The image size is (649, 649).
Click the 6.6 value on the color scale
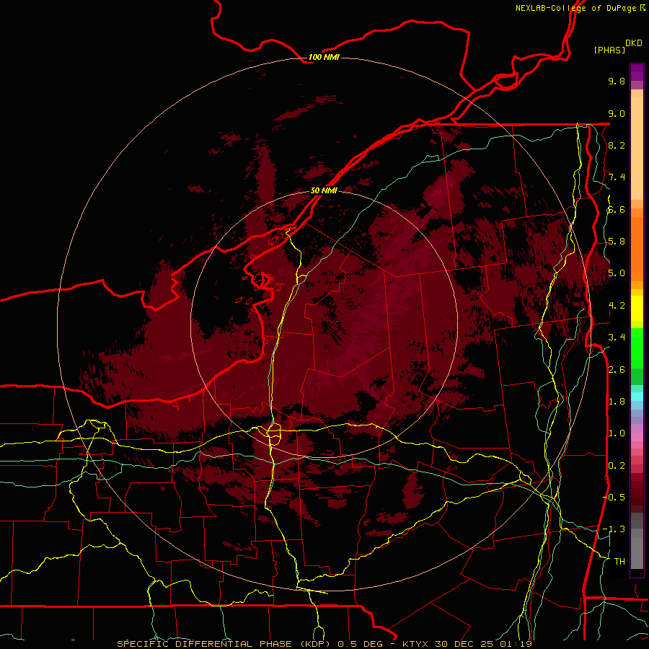(617, 209)
